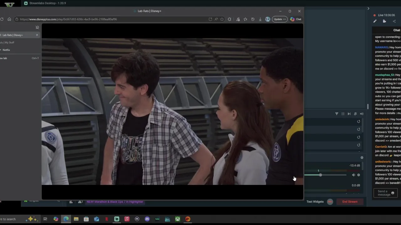This screenshot has height=225, width=401.
Task: Open Edge's History clock icon
Action: point(253,19)
